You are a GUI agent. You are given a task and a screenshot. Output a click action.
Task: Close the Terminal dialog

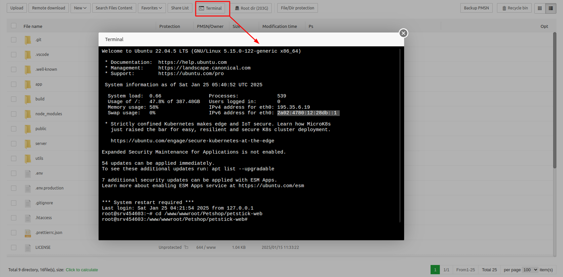click(x=403, y=33)
